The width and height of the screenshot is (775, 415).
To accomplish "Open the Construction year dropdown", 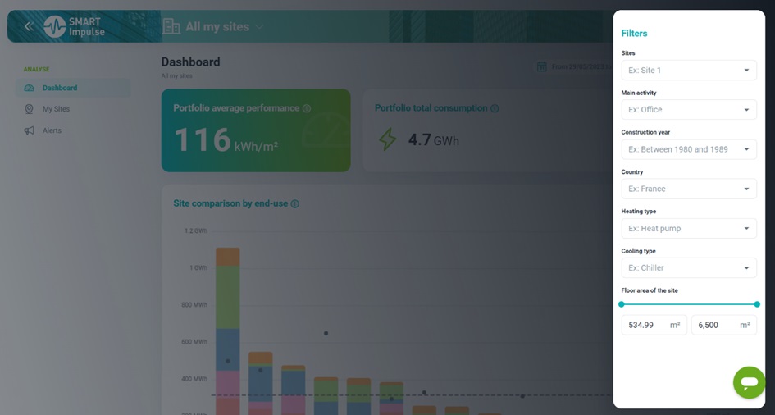I will tap(688, 149).
